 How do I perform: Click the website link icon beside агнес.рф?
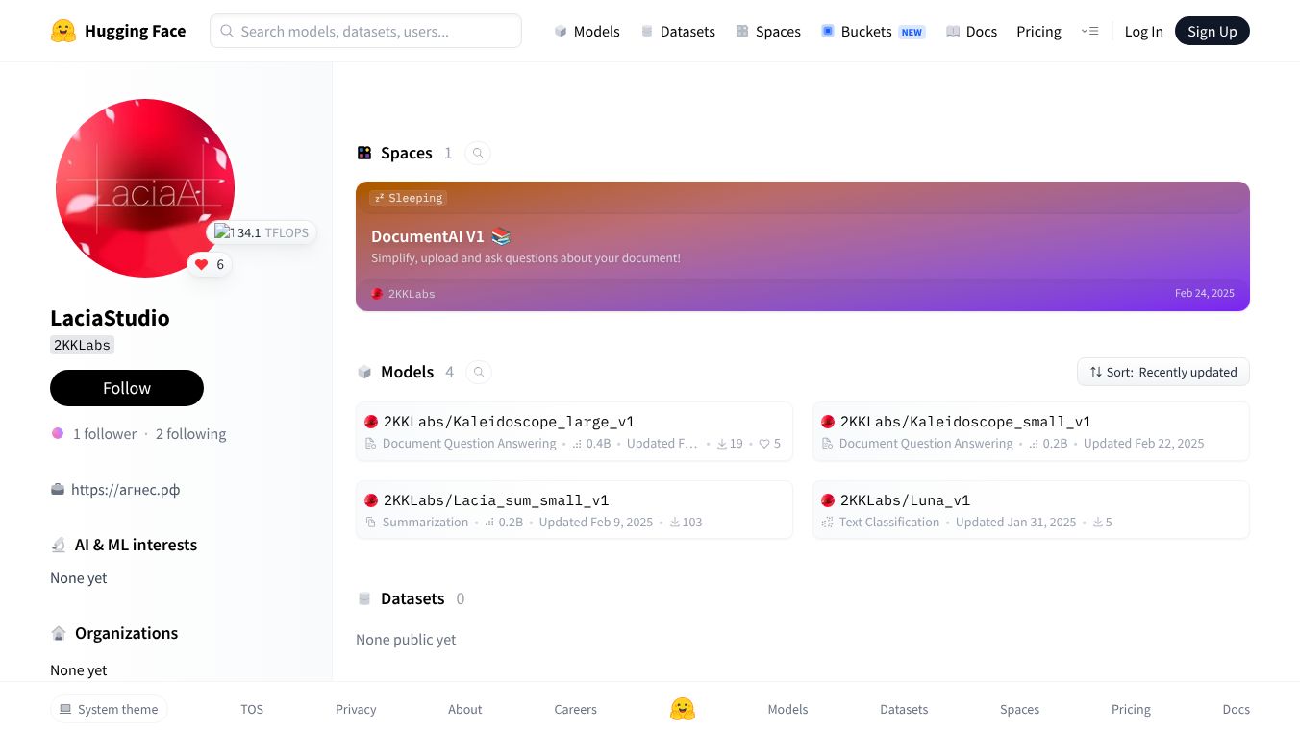(x=58, y=489)
